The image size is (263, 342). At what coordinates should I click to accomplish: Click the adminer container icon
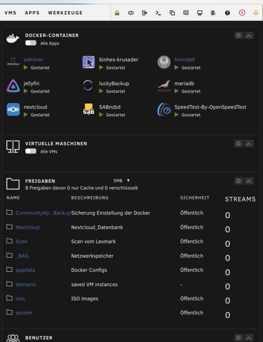point(13,62)
